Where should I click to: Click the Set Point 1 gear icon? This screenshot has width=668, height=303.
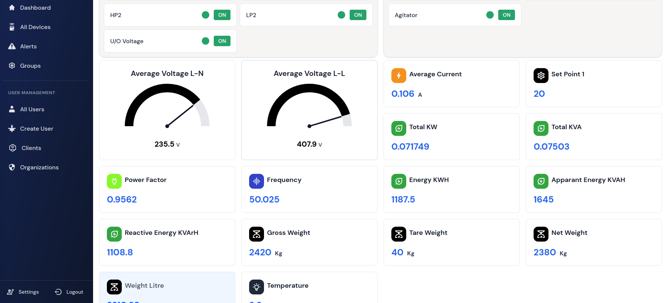pos(541,76)
